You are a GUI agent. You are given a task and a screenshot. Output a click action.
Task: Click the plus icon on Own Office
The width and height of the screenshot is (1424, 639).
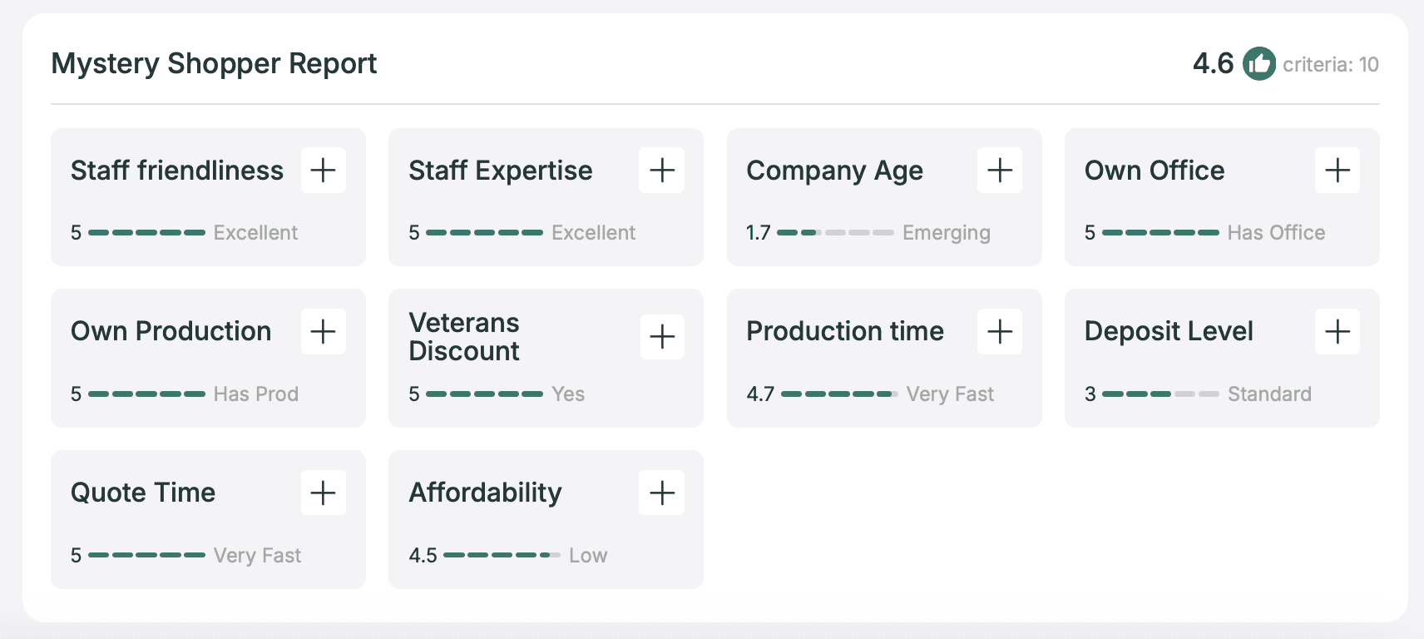pyautogui.click(x=1337, y=171)
